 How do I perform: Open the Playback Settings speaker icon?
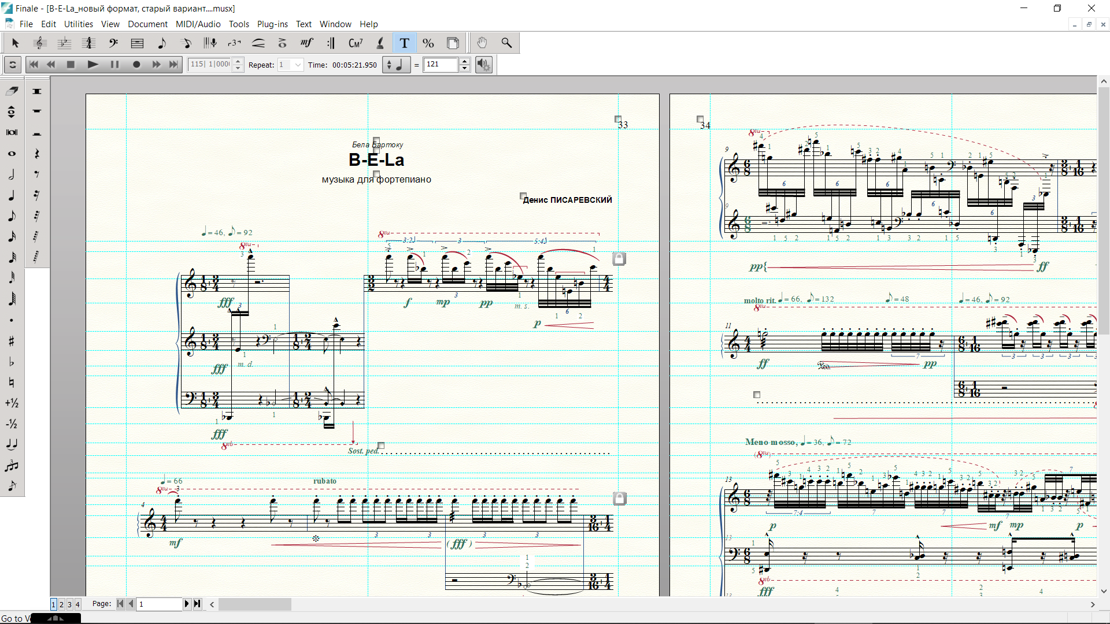[x=483, y=65]
